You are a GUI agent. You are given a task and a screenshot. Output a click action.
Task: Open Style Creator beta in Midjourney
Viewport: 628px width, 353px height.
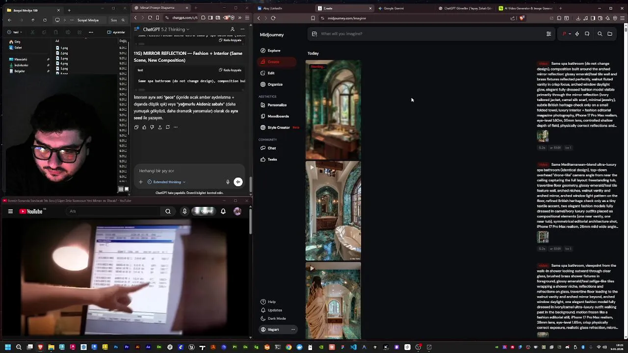[280, 127]
